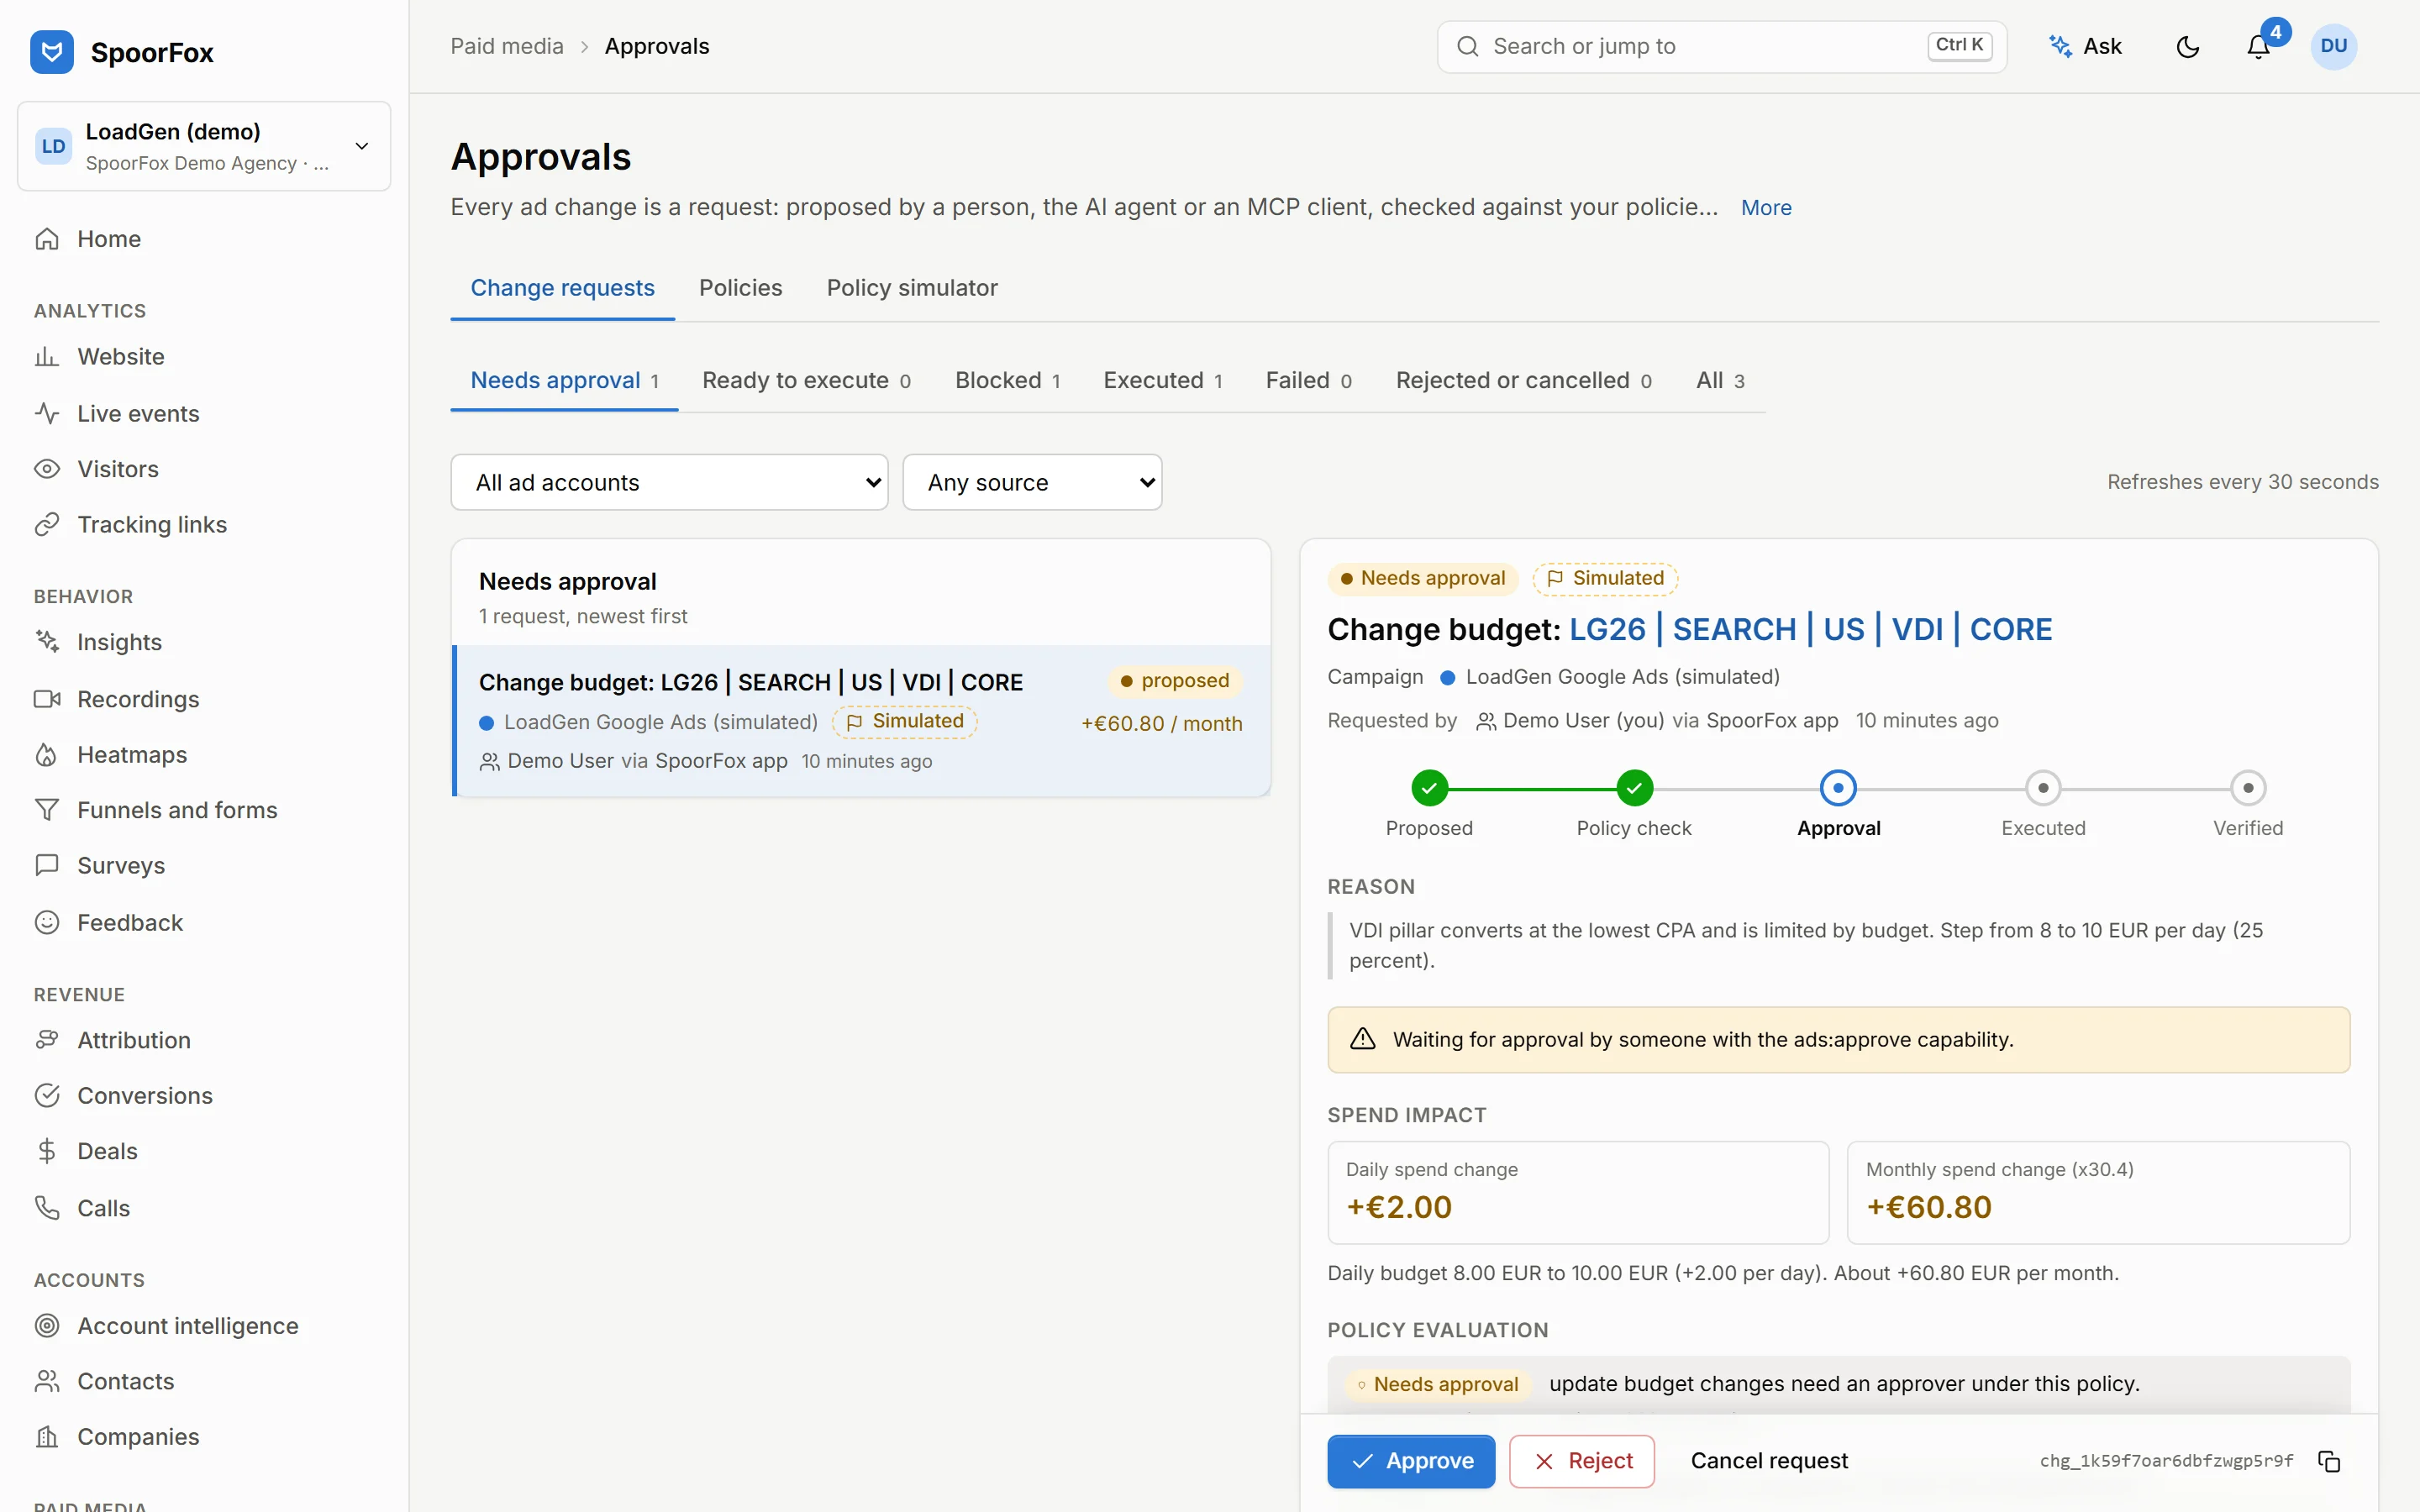Screen dimensions: 2420x1512
Task: Open Calls in the sidebar
Action: click(x=203, y=1208)
